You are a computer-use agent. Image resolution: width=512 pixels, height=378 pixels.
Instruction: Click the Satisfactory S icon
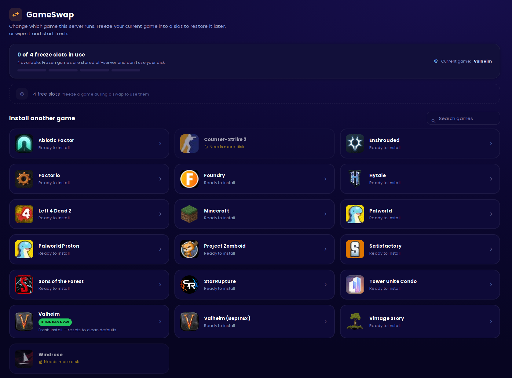point(355,249)
